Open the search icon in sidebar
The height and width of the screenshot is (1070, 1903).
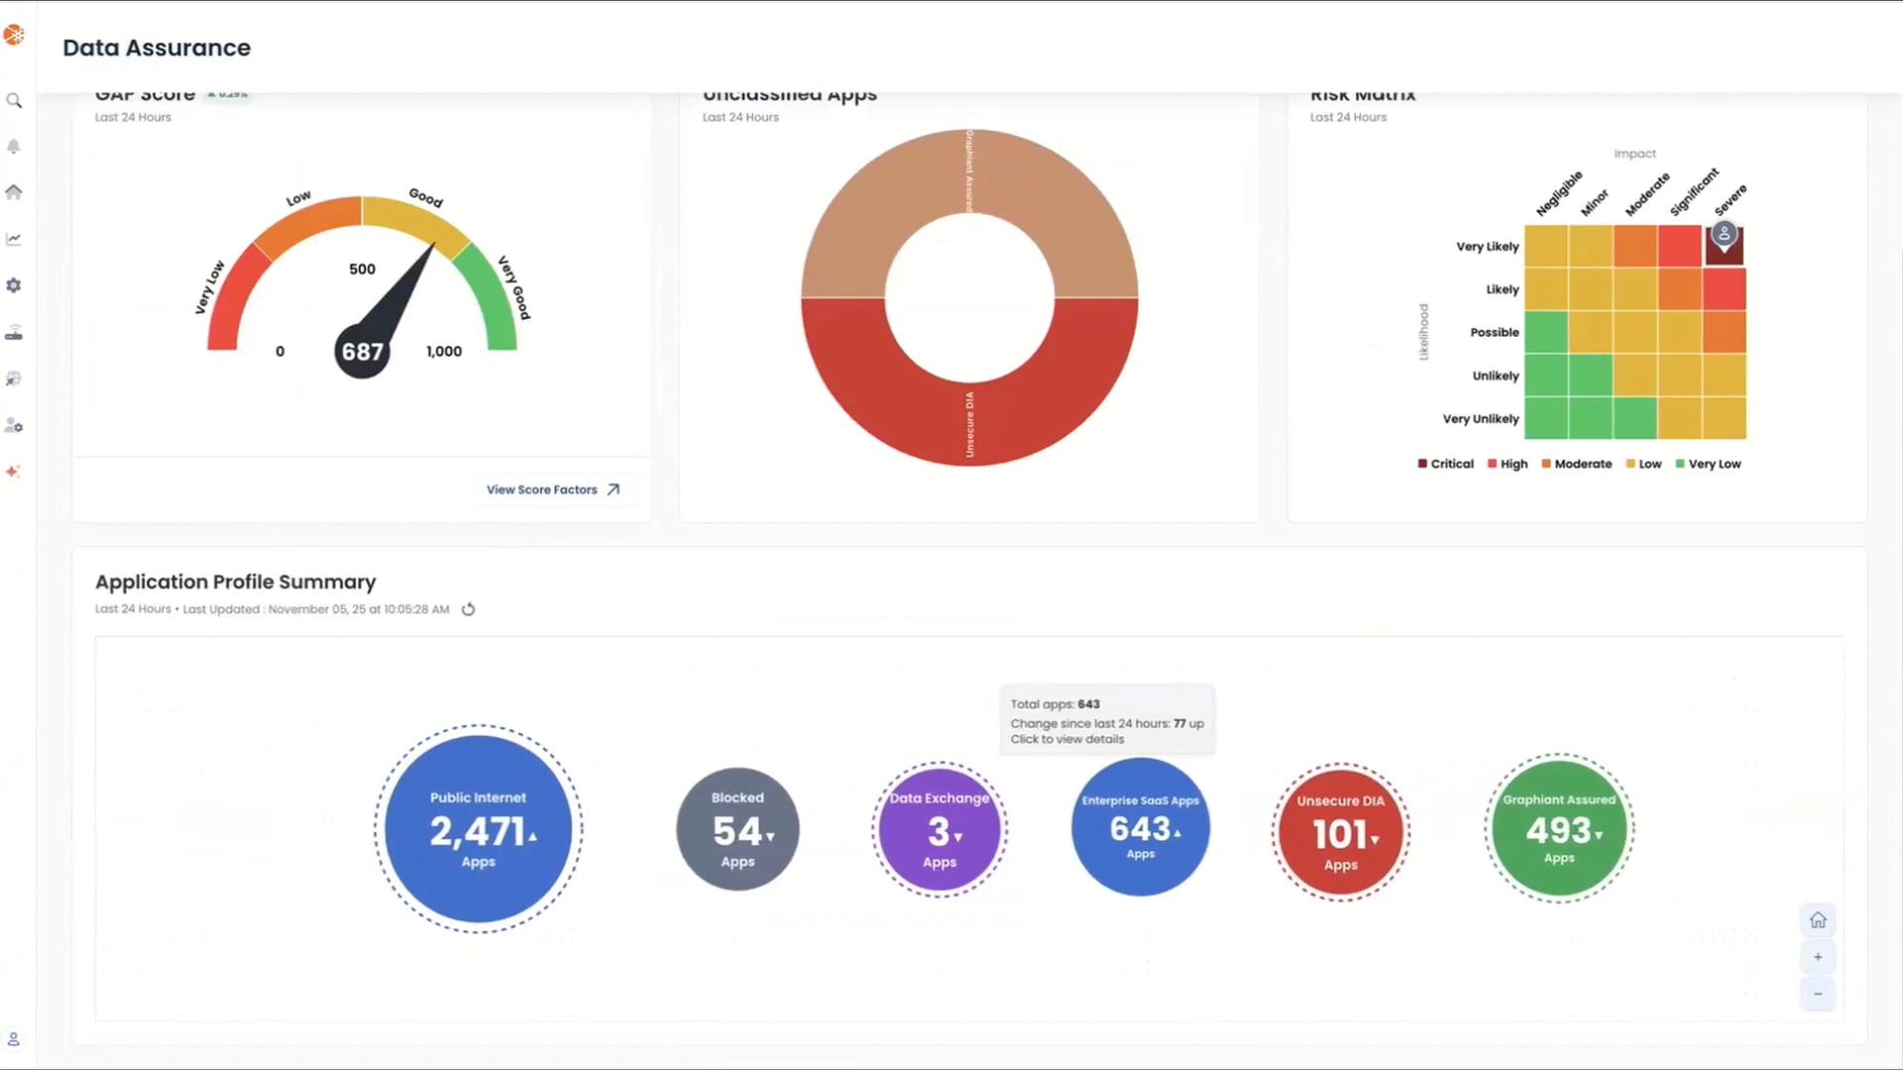tap(14, 101)
